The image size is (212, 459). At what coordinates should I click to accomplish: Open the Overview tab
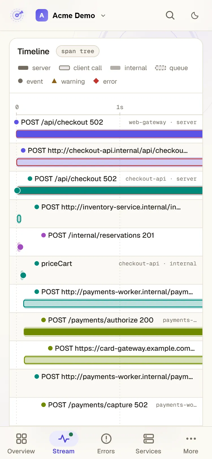point(21,443)
